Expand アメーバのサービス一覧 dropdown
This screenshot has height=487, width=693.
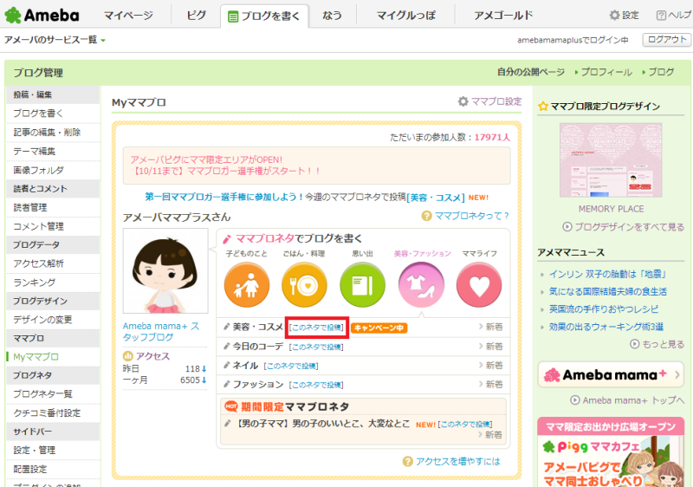[55, 40]
